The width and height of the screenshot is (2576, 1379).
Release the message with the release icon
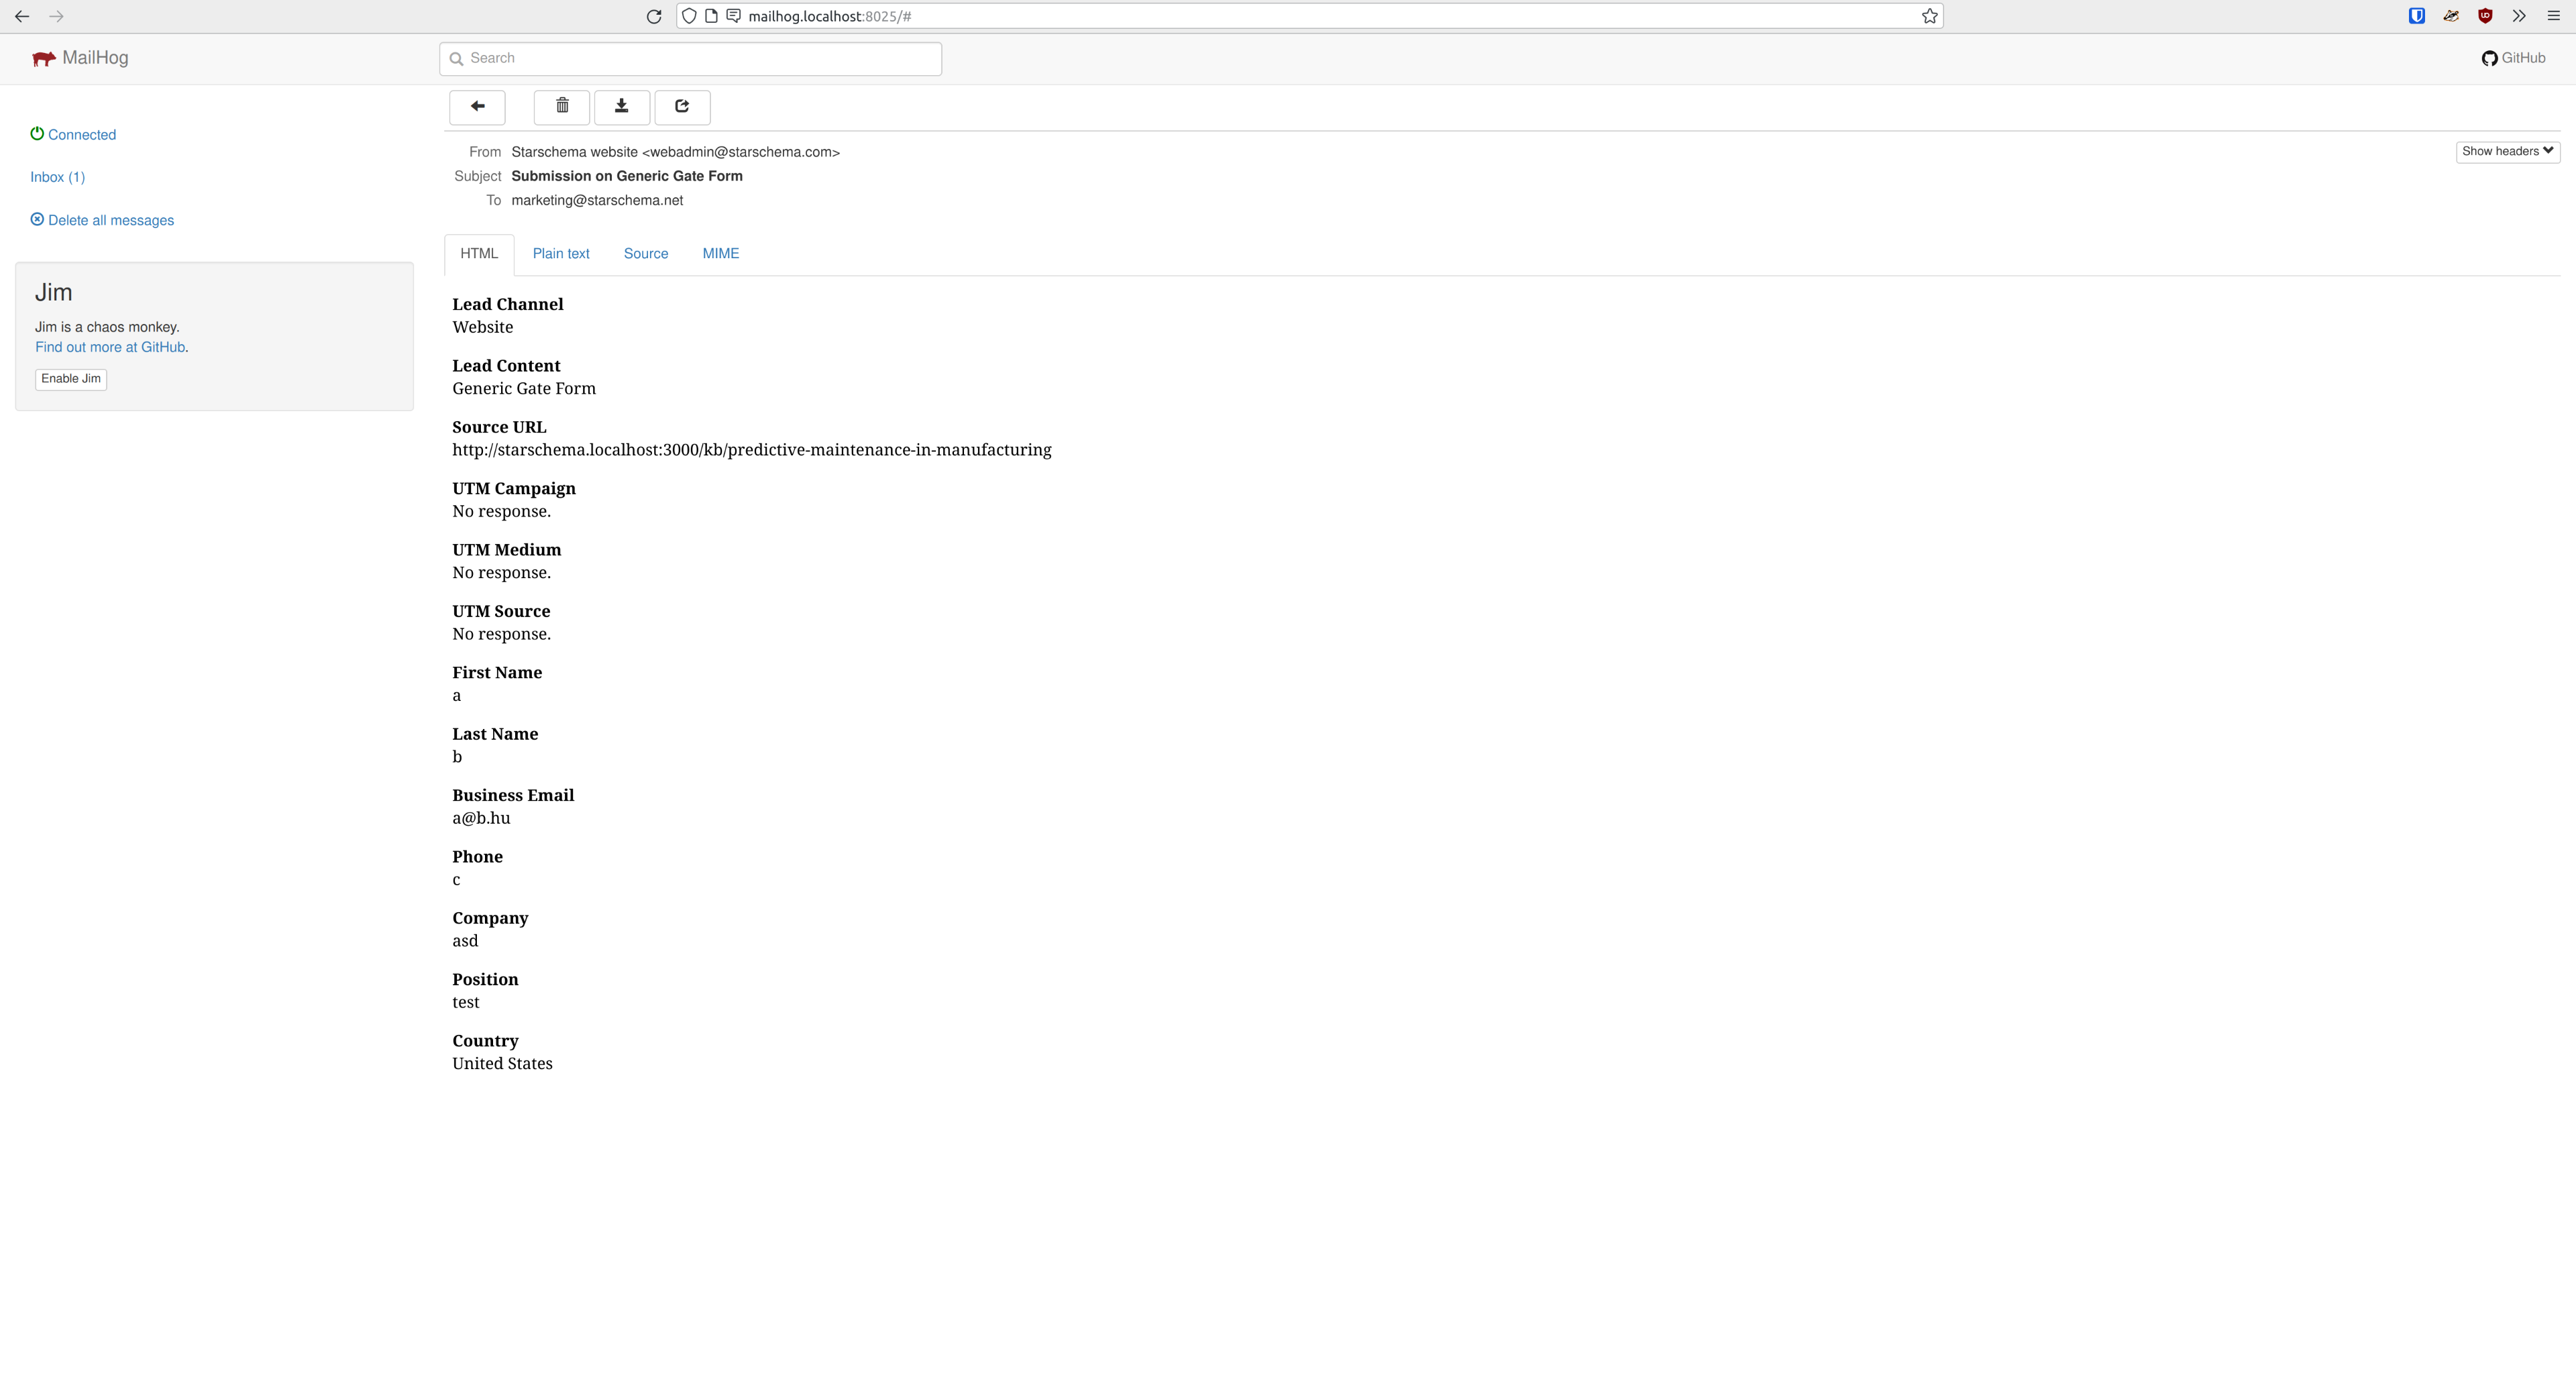click(682, 107)
